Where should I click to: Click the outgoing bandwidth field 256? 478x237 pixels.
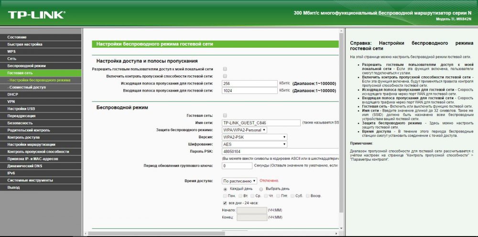pyautogui.click(x=250, y=83)
